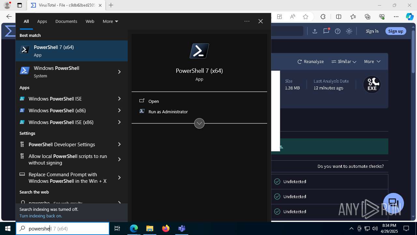The width and height of the screenshot is (417, 235).
Task: Open Edge profile avatar
Action: [7, 5]
